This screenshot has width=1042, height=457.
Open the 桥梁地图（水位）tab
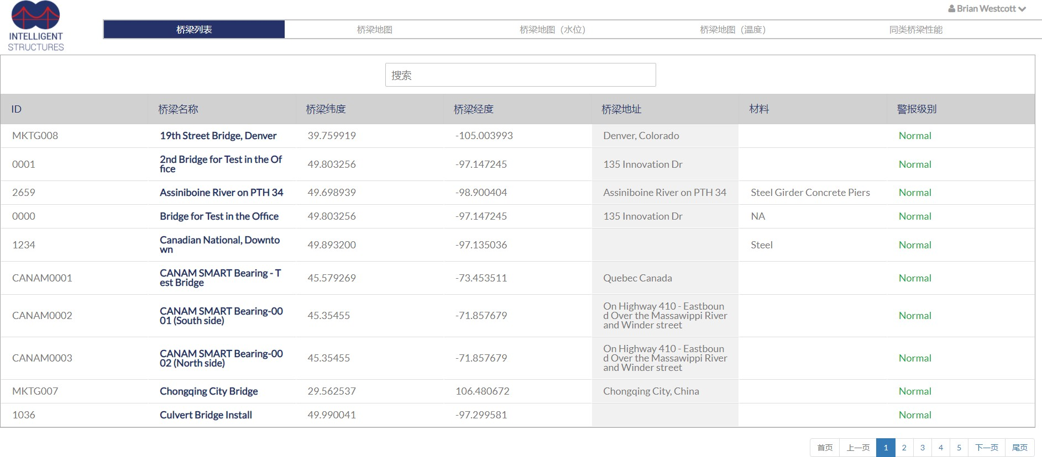pyautogui.click(x=552, y=30)
